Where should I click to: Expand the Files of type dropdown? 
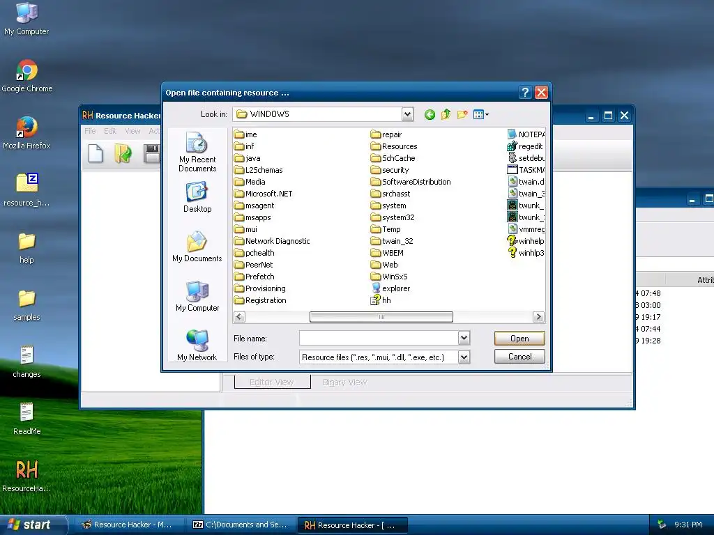(x=464, y=357)
